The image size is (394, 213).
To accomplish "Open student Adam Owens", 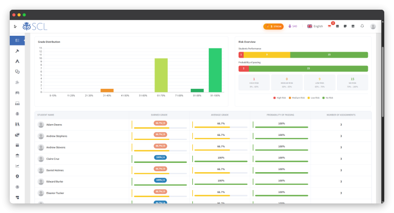I will click(x=54, y=125).
